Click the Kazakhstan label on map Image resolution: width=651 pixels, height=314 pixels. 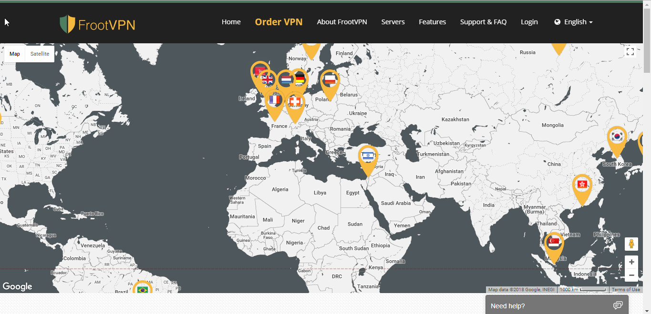(x=455, y=119)
